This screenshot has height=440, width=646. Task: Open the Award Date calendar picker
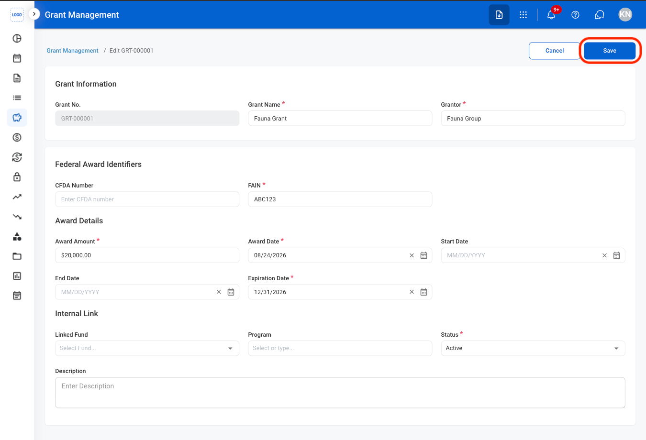click(x=424, y=255)
